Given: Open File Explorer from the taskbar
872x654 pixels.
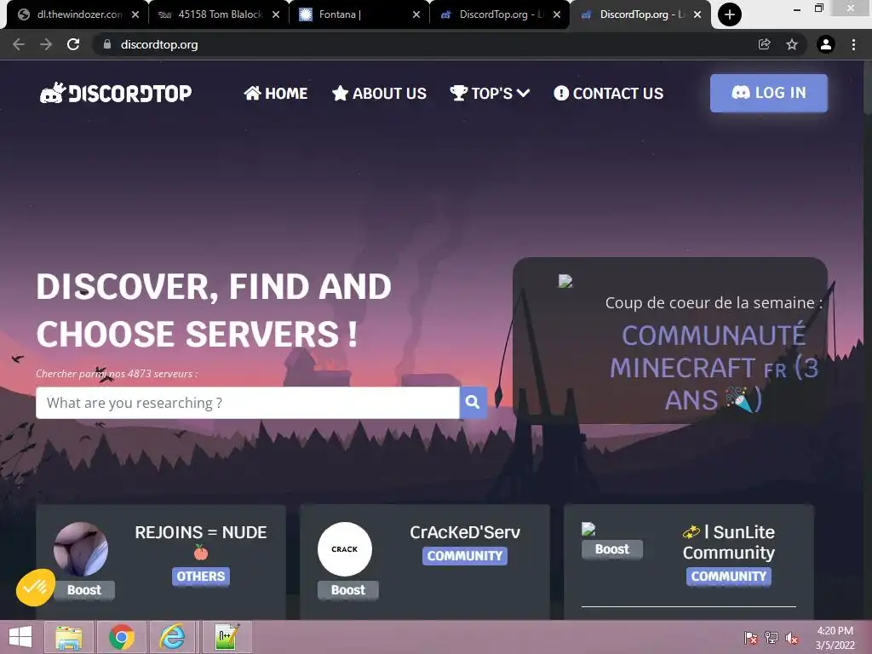Looking at the screenshot, I should click(69, 637).
